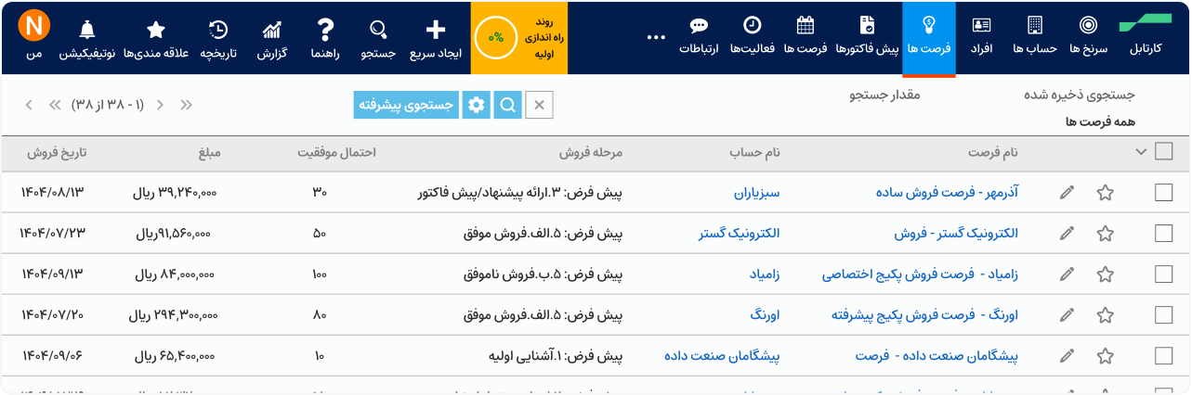Toggle the select-all checkbox in header
The height and width of the screenshot is (395, 1192).
coord(1163,152)
